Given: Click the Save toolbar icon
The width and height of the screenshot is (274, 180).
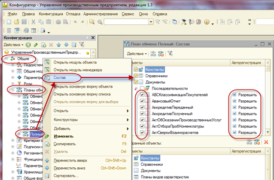Looking at the screenshot, I should (x=24, y=22).
